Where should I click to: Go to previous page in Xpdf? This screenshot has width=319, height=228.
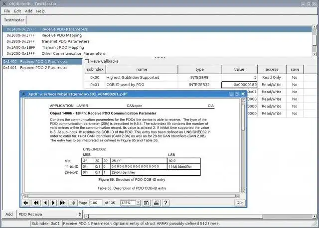point(45,203)
